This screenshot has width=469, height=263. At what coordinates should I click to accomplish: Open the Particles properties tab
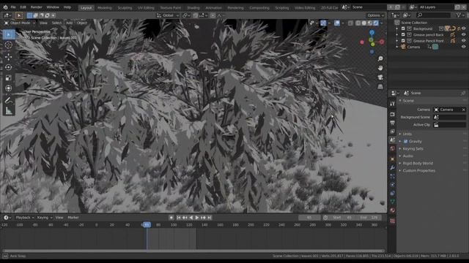tap(393, 176)
